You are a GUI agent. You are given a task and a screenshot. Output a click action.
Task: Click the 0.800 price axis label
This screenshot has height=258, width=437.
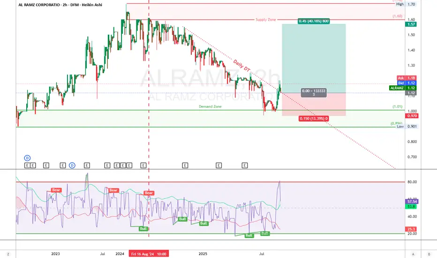tap(412, 142)
